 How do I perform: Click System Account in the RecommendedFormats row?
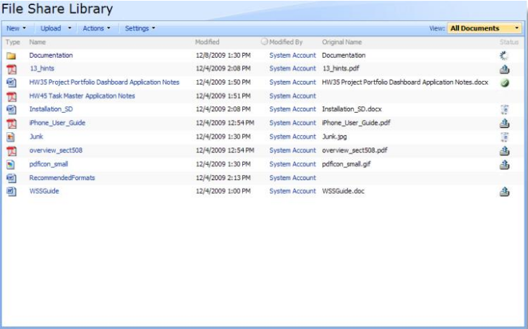(x=293, y=178)
